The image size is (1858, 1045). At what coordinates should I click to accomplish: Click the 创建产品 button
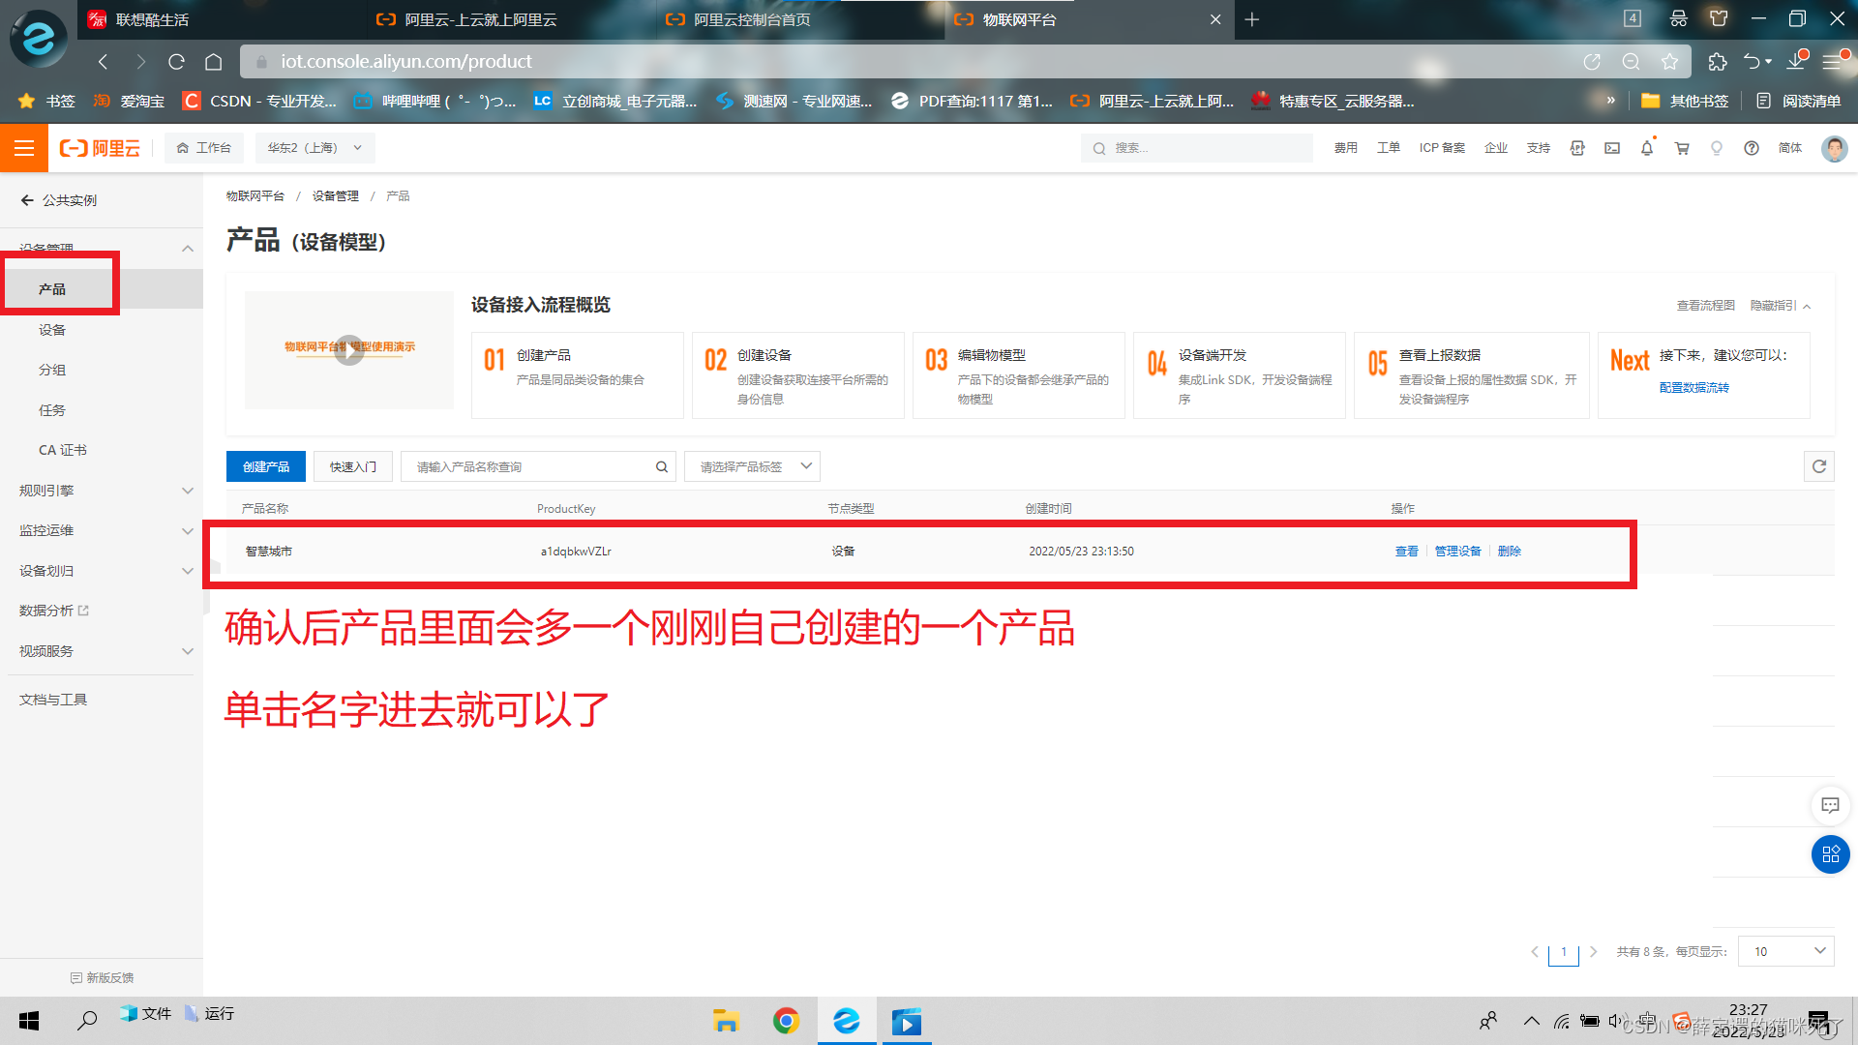click(266, 466)
